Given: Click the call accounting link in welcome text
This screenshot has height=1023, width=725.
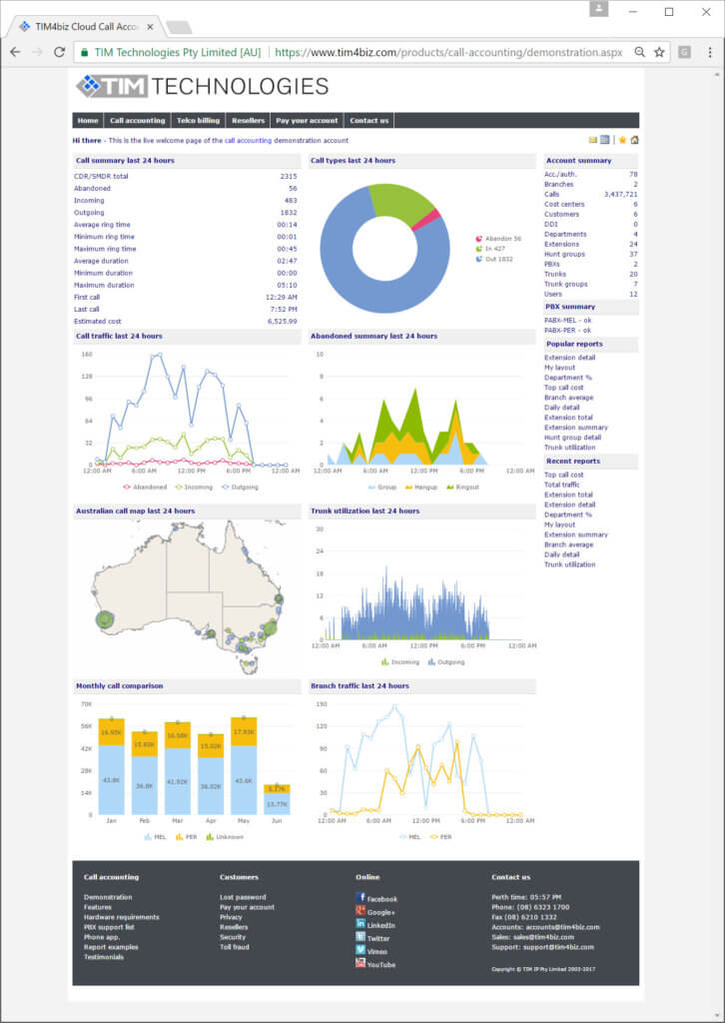Looking at the screenshot, I should tap(248, 140).
